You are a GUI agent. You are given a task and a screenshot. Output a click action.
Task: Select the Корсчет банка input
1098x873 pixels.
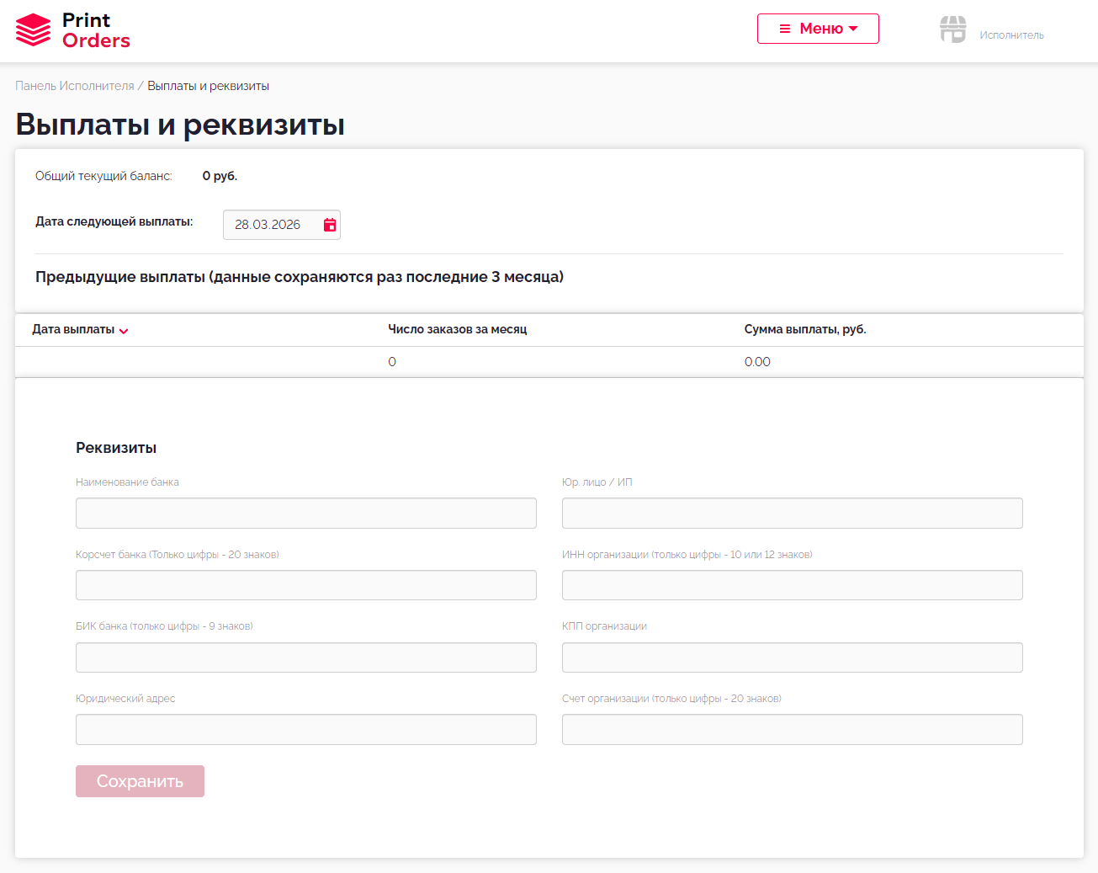306,585
